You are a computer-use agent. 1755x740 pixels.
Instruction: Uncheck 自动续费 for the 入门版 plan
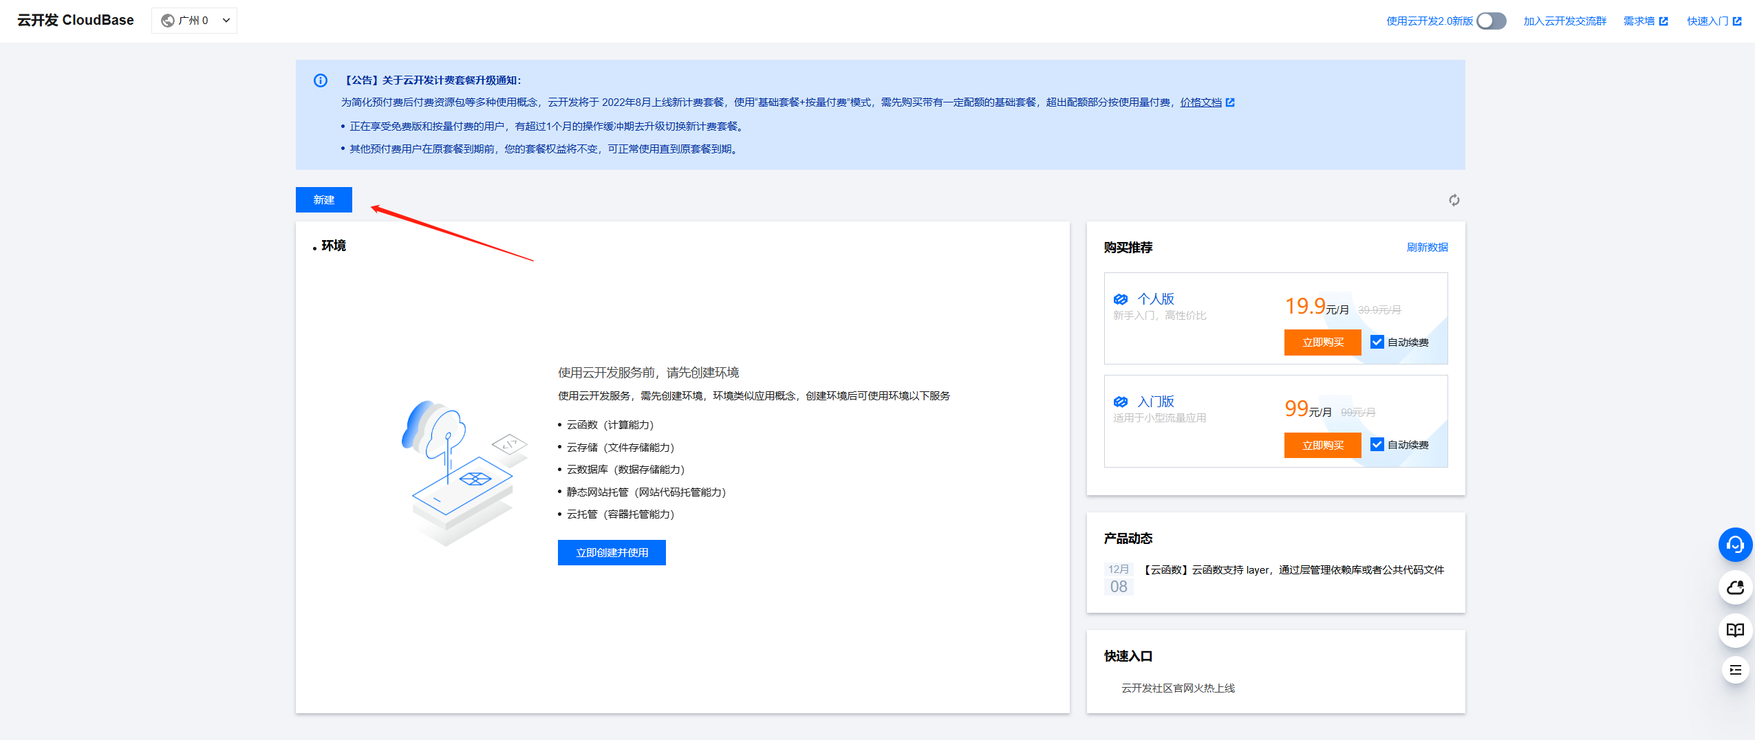click(1377, 444)
